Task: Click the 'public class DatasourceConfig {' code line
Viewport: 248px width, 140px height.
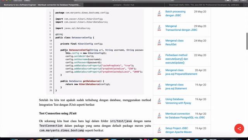Action: tap(75, 38)
